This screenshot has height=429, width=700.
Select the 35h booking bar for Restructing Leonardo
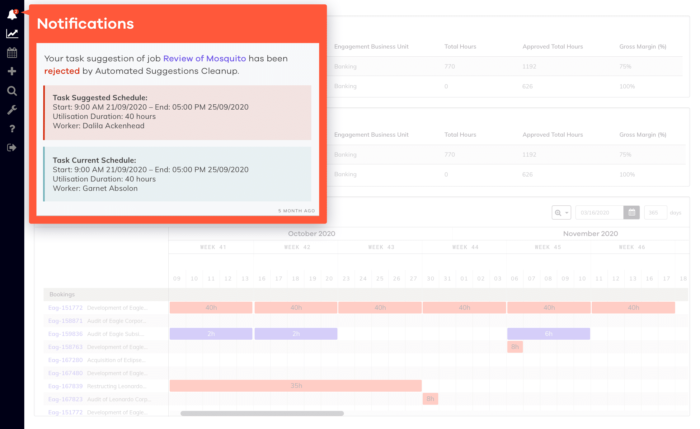coord(295,386)
